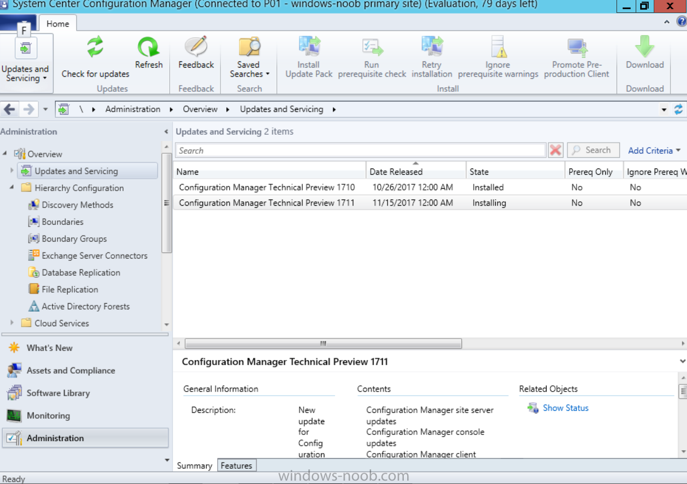Image resolution: width=687 pixels, height=484 pixels.
Task: Open the Administration workspace
Action: 85,438
